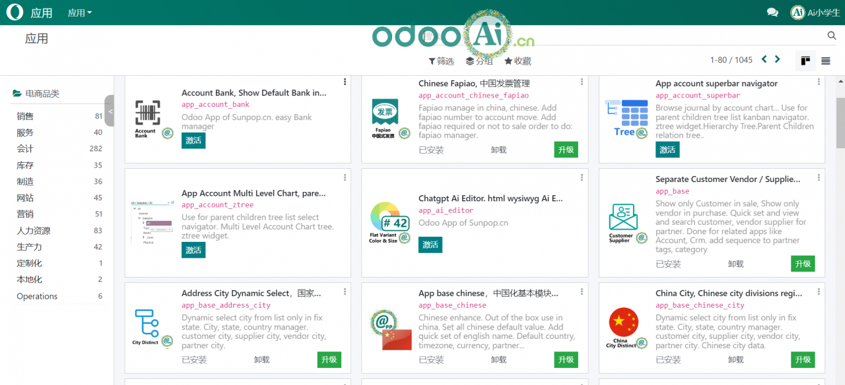Click the search magnifier icon
Screen dimensions: 845x385
click(x=832, y=36)
